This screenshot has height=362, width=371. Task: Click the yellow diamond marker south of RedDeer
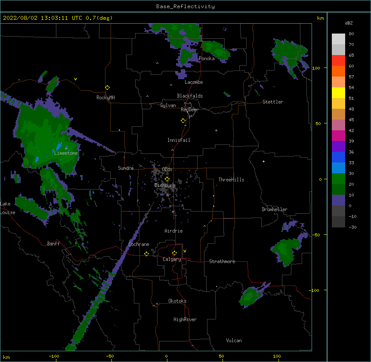183,121
